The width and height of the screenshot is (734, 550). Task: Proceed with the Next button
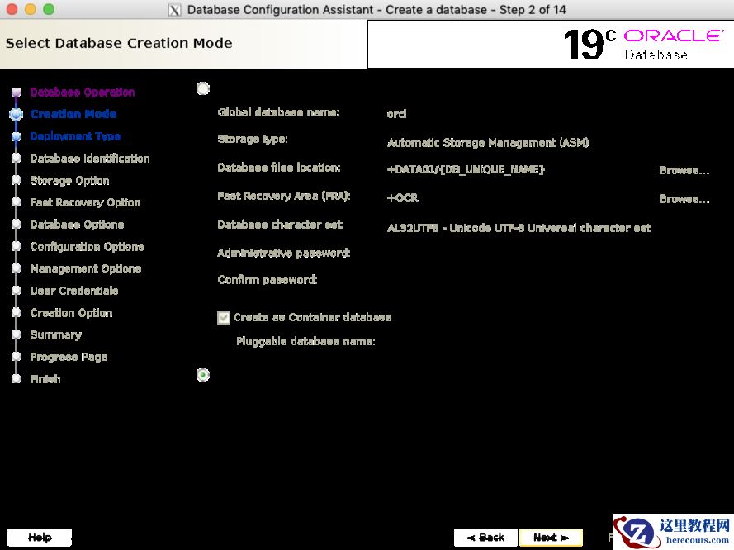click(x=551, y=538)
